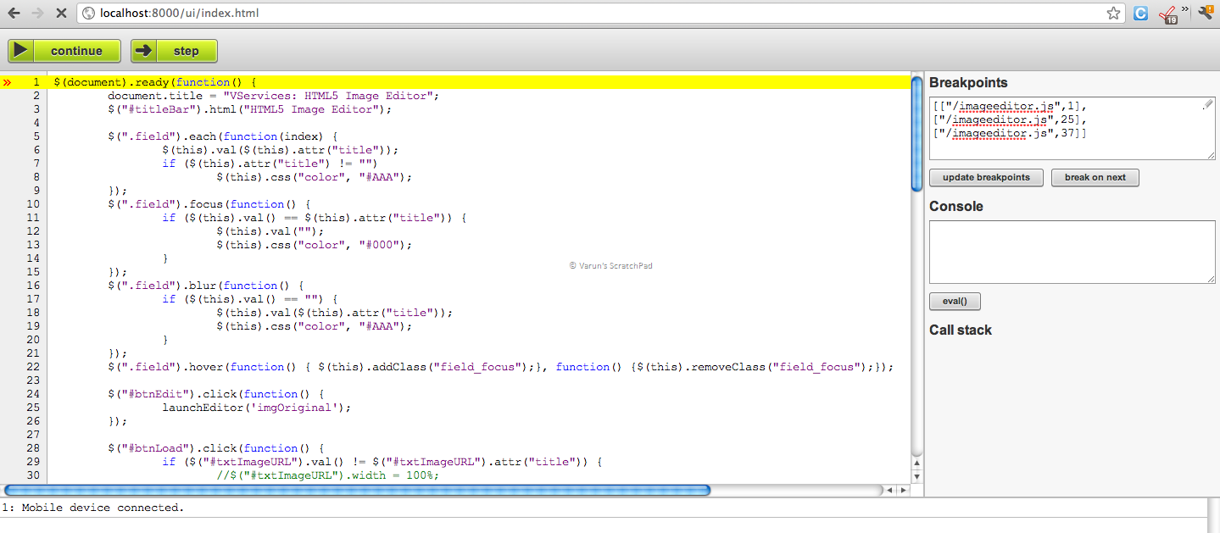The height and width of the screenshot is (533, 1220).
Task: Click line number 25 in the gutter
Action: pyautogui.click(x=33, y=408)
